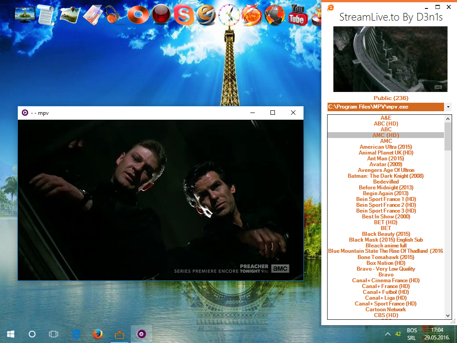Select Bein Sport France 2 (HD)

tap(386, 205)
